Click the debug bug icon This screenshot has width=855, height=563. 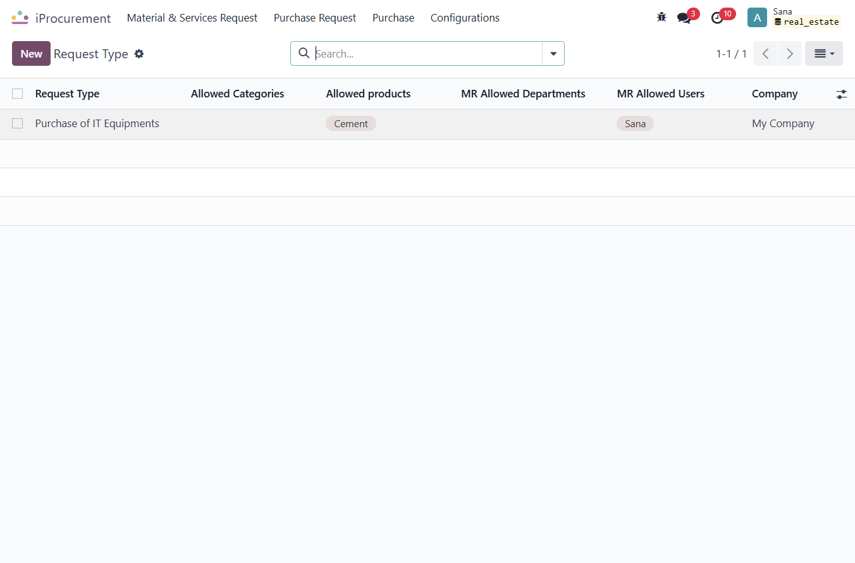coord(661,18)
